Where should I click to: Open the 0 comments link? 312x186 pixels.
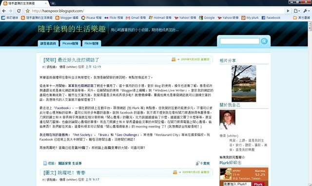tap(205, 163)
